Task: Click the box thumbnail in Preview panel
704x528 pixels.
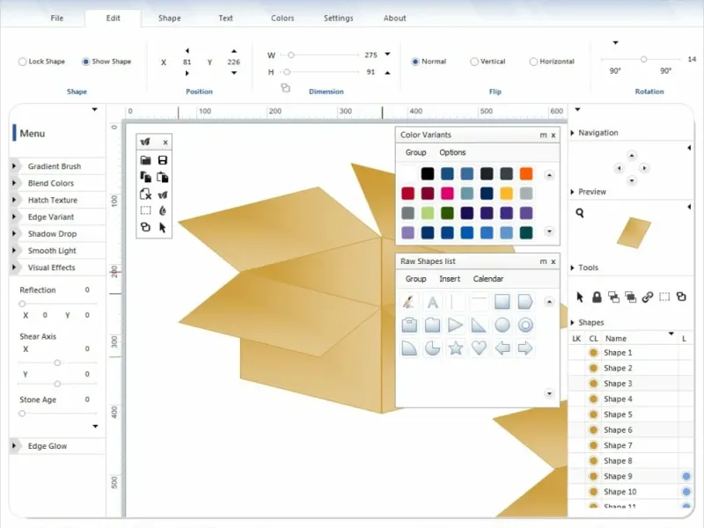Action: (634, 232)
